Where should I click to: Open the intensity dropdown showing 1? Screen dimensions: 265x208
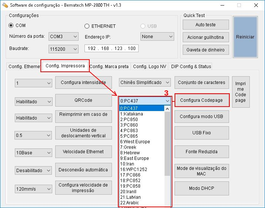click(x=33, y=83)
